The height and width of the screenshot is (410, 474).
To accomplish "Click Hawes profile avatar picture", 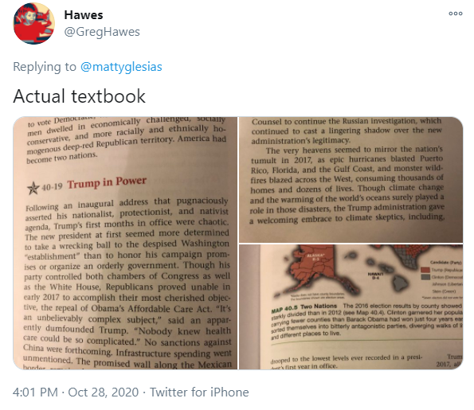I will [33, 23].
